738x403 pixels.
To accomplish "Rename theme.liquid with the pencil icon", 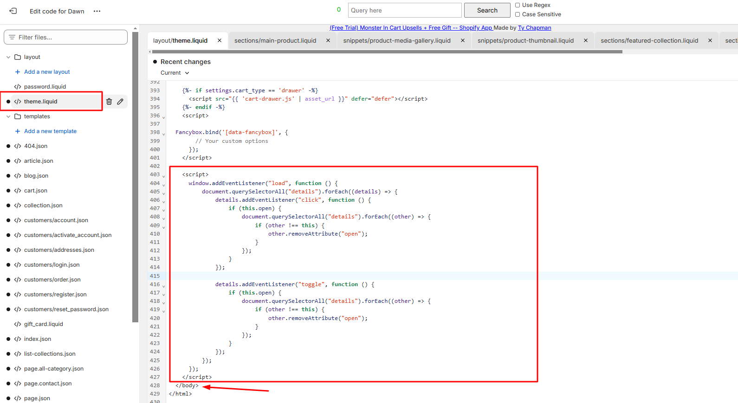I will pyautogui.click(x=120, y=102).
